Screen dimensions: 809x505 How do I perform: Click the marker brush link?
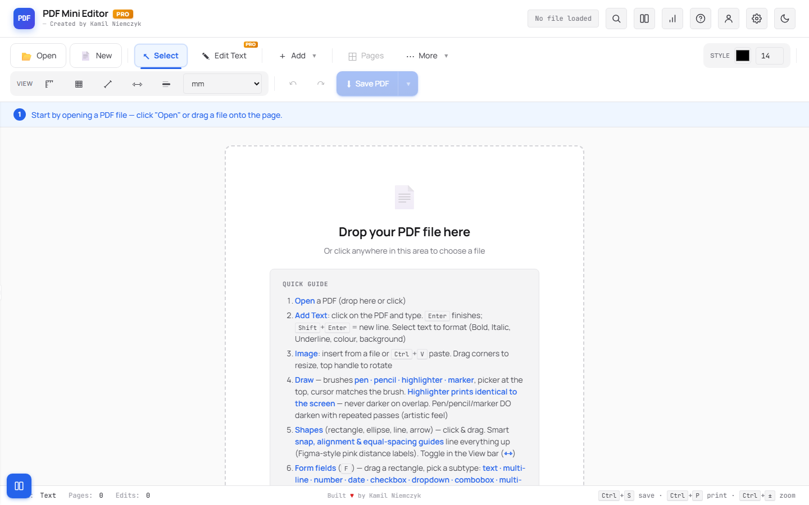coord(461,380)
